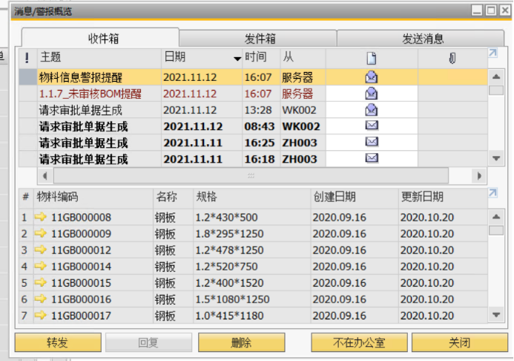Click the 日期 column sort arrow
Screen dimensions: 514x361
tap(237, 58)
